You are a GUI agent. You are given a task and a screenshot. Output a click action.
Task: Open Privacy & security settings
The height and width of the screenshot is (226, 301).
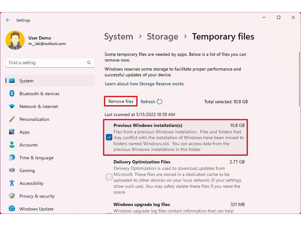pyautogui.click(x=50, y=196)
